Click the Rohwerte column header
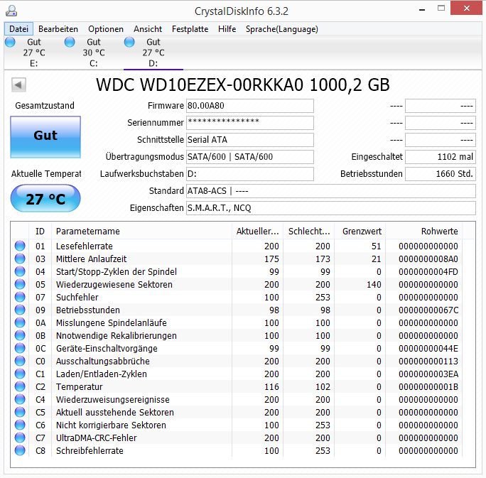Image resolution: width=486 pixels, height=478 pixels. tap(423, 231)
